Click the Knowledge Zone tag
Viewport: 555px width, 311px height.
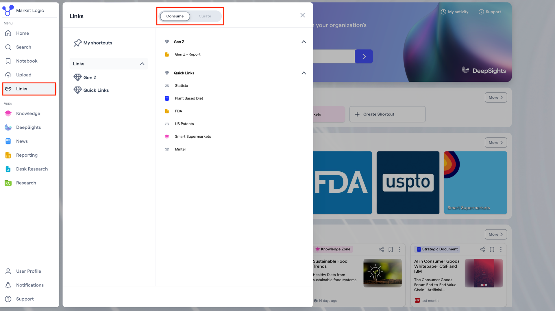click(333, 249)
